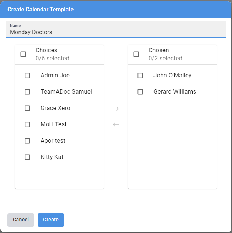Select the Gerard Williams checkbox
Viewport: 232px width, 233px height.
coord(140,92)
